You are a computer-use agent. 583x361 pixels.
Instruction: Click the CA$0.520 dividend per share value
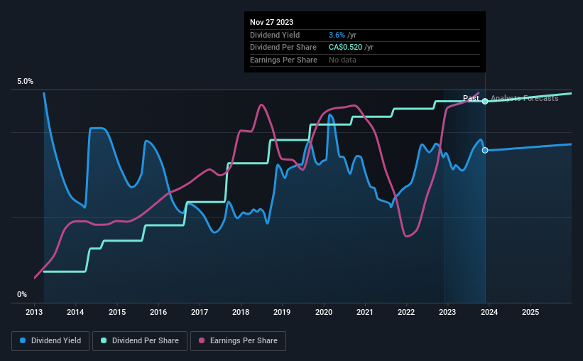345,48
